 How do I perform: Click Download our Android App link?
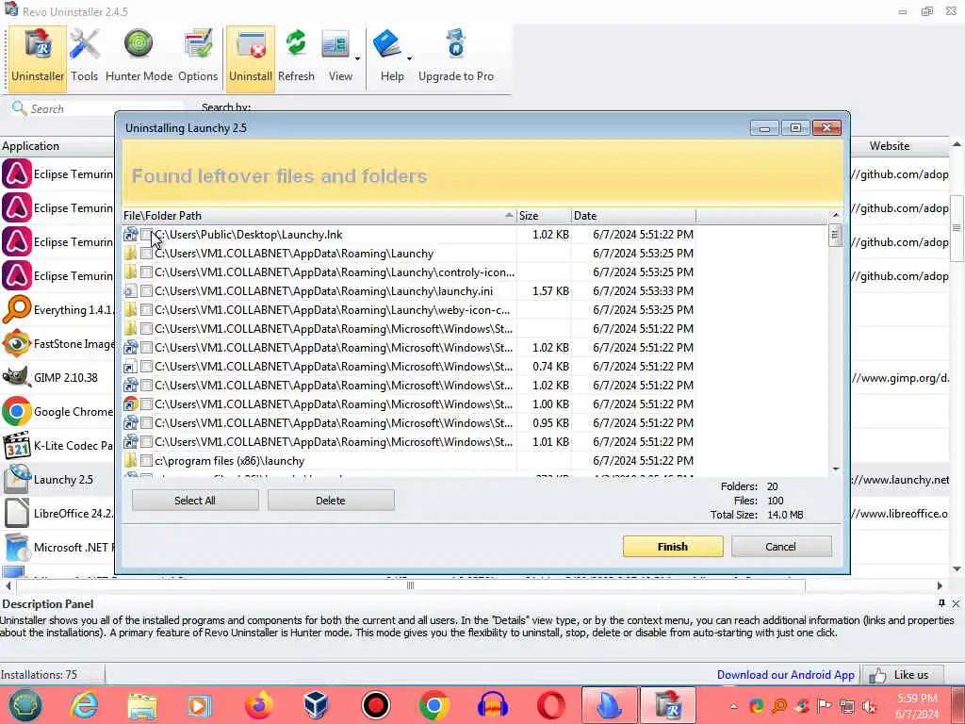coord(785,675)
